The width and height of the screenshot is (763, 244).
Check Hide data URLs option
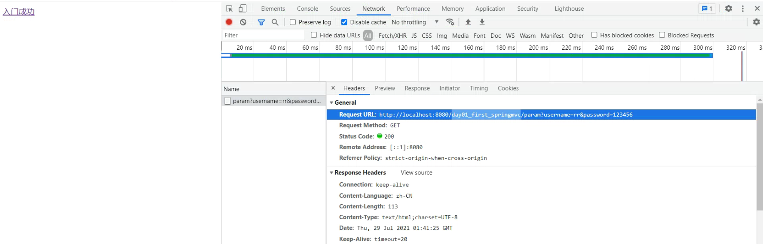(314, 35)
